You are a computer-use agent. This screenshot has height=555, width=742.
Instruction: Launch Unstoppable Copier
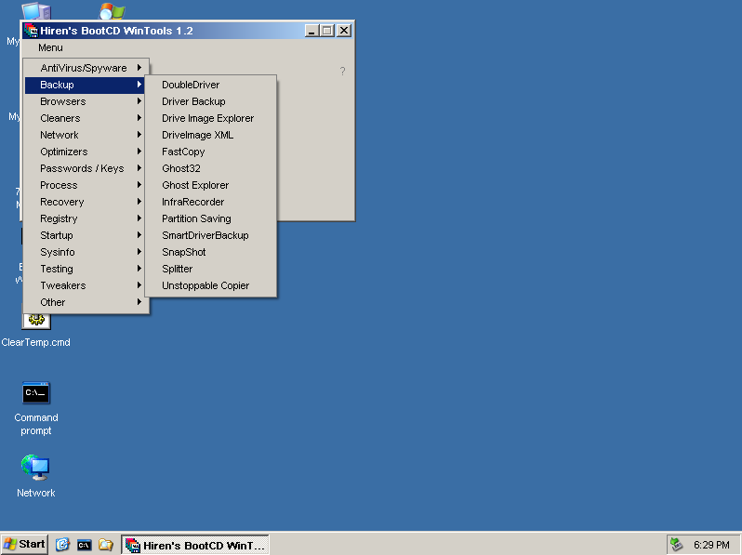pyautogui.click(x=211, y=285)
